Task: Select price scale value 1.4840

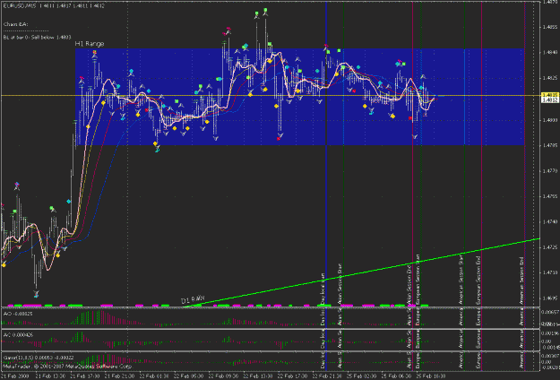Action: pos(550,53)
